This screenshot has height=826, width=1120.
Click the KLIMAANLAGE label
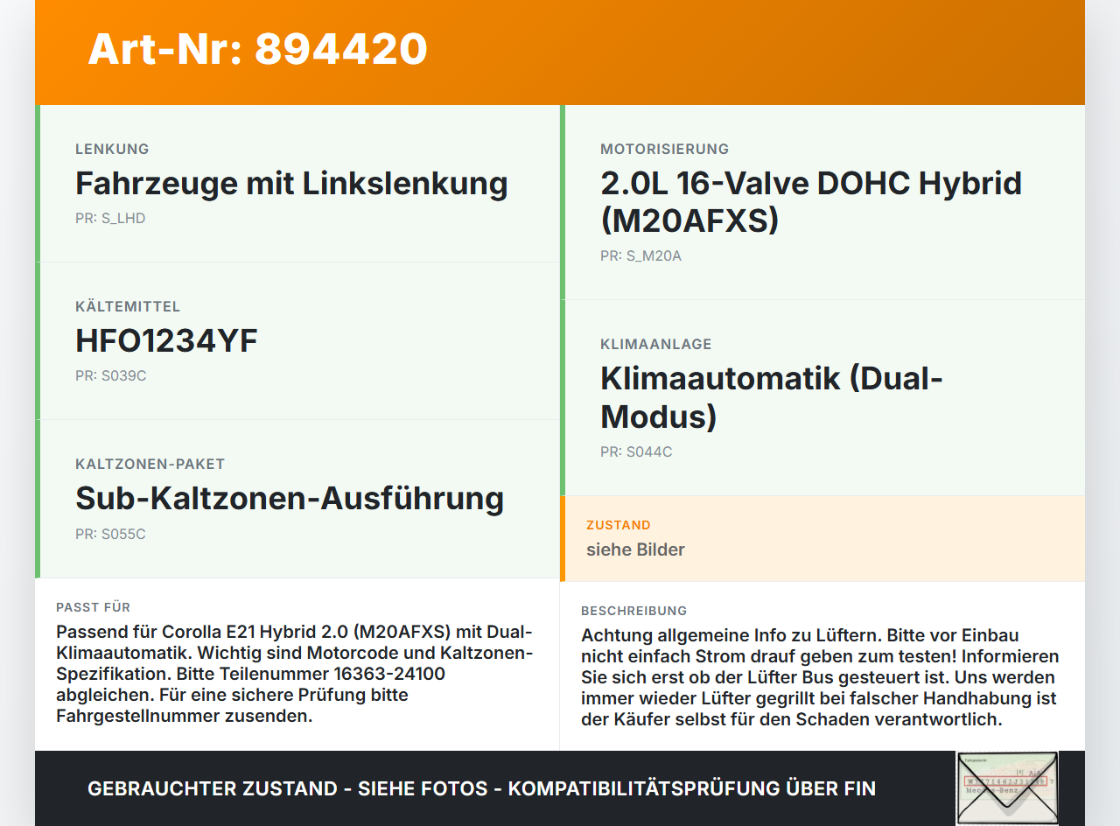pos(656,344)
